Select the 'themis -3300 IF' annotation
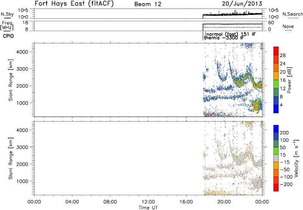Image resolution: width=303 pixels, height=210 pixels. click(x=224, y=38)
